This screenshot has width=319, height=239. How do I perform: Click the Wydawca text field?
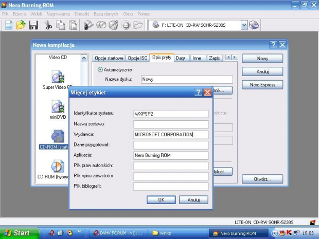point(171,135)
